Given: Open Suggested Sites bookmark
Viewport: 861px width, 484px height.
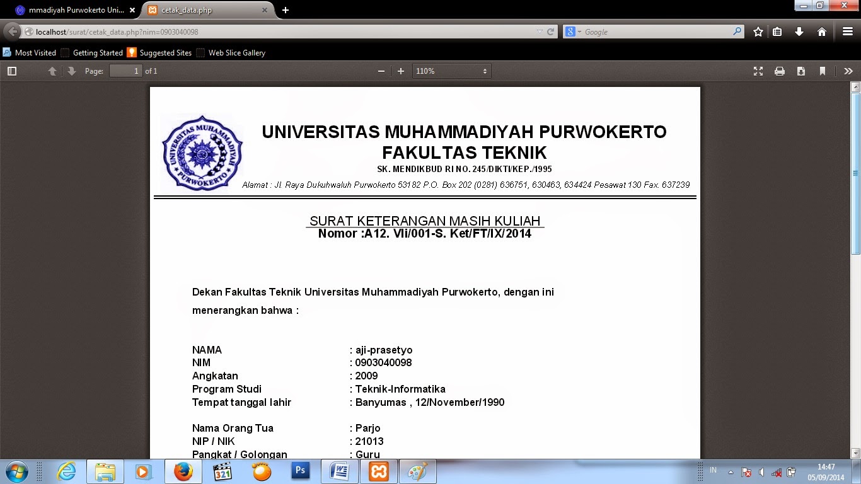Looking at the screenshot, I should 159,53.
